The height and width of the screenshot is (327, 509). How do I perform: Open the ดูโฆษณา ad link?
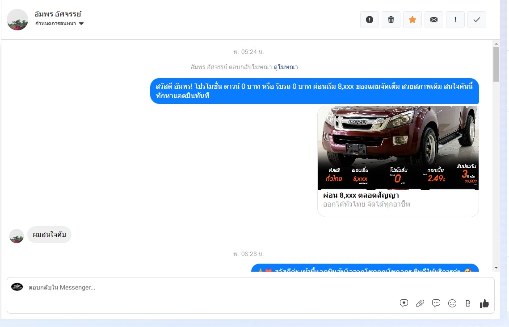point(286,67)
